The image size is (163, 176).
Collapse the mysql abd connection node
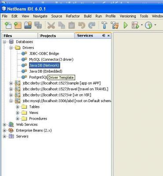11,101
